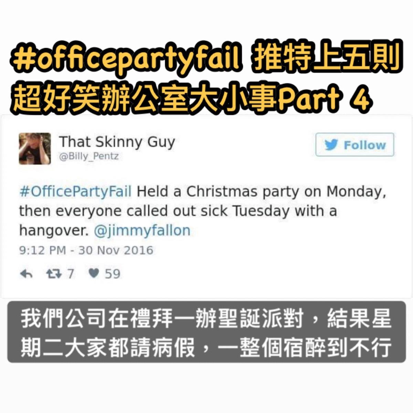Click the word "hangover." in the tweet
This screenshot has width=413, height=413.
tap(54, 231)
